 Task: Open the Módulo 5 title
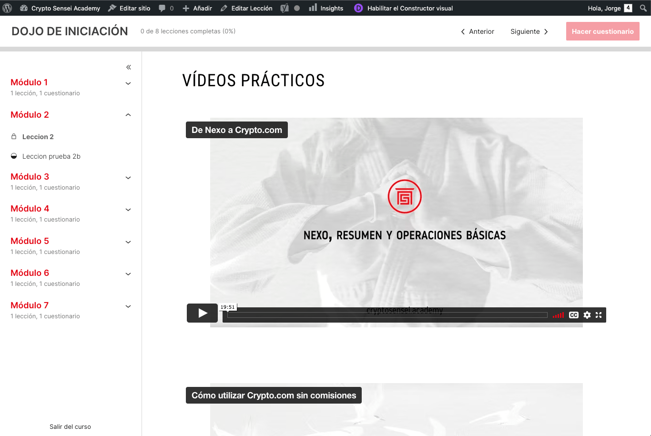coord(30,241)
